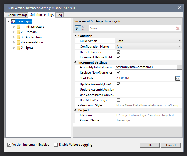Expand the 4 - Presentation folder
This screenshot has height=156, width=187.
tap(14, 42)
